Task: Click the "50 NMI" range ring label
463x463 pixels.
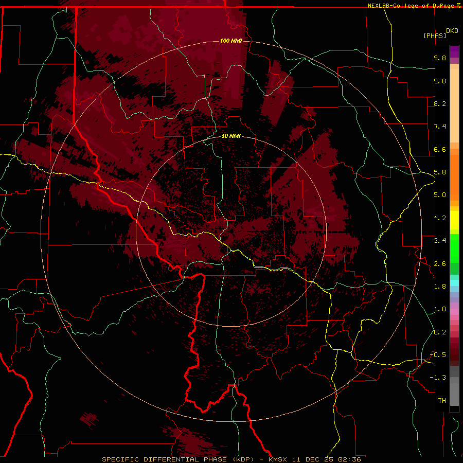Action: pos(231,136)
